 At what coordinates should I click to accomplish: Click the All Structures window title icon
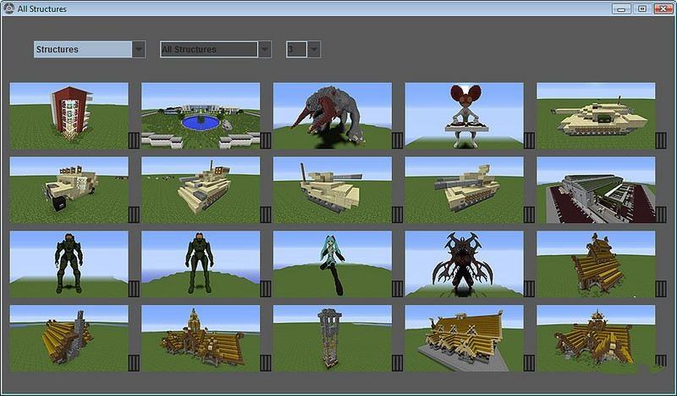point(8,8)
